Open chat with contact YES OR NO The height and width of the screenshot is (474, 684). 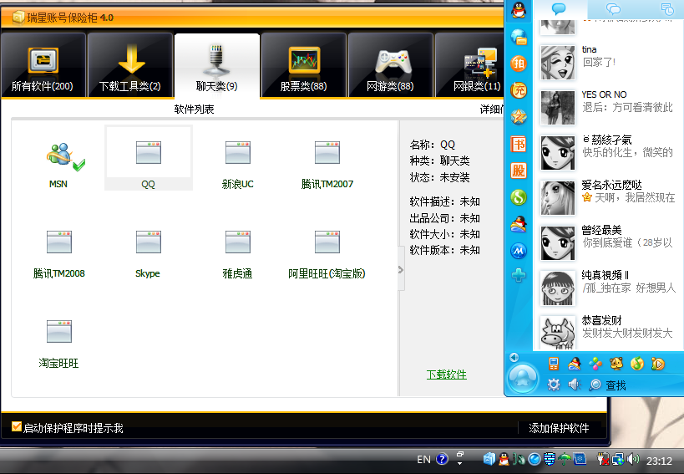pyautogui.click(x=609, y=107)
